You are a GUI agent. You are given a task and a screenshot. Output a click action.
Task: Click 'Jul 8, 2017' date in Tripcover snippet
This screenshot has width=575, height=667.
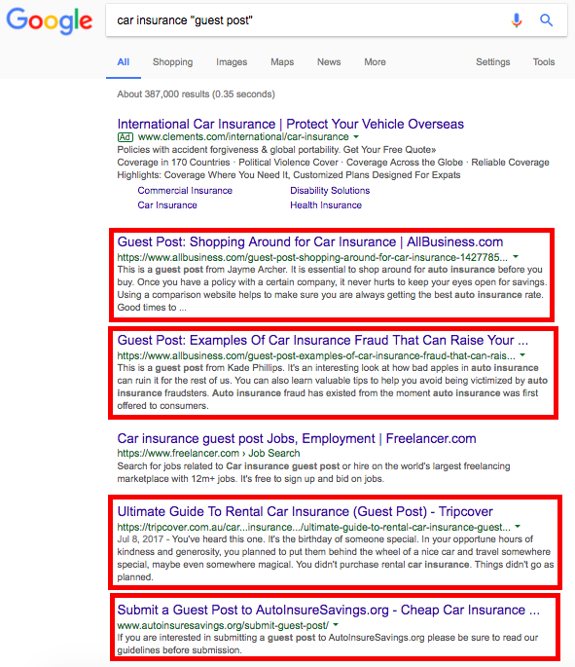[x=140, y=539]
